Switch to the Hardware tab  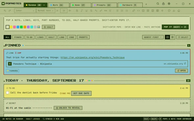point(130,5)
